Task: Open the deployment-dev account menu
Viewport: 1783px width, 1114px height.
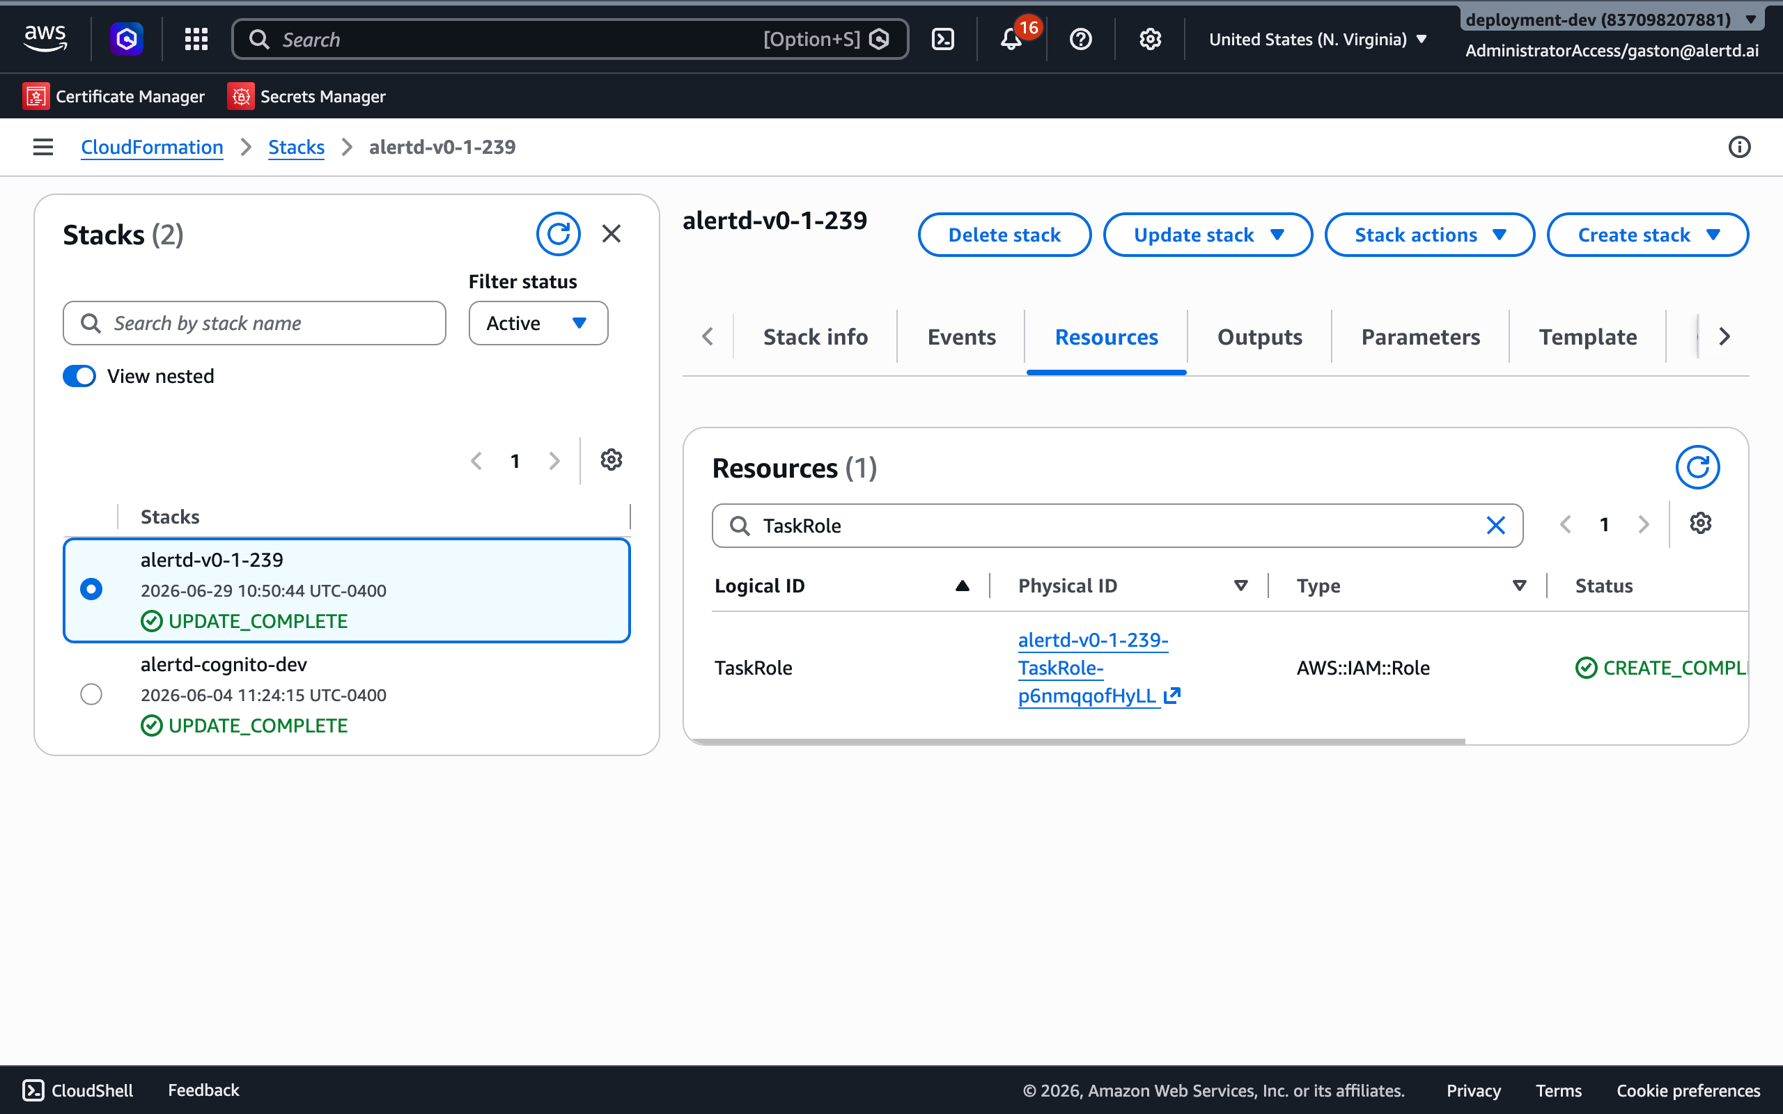Action: coord(1612,19)
